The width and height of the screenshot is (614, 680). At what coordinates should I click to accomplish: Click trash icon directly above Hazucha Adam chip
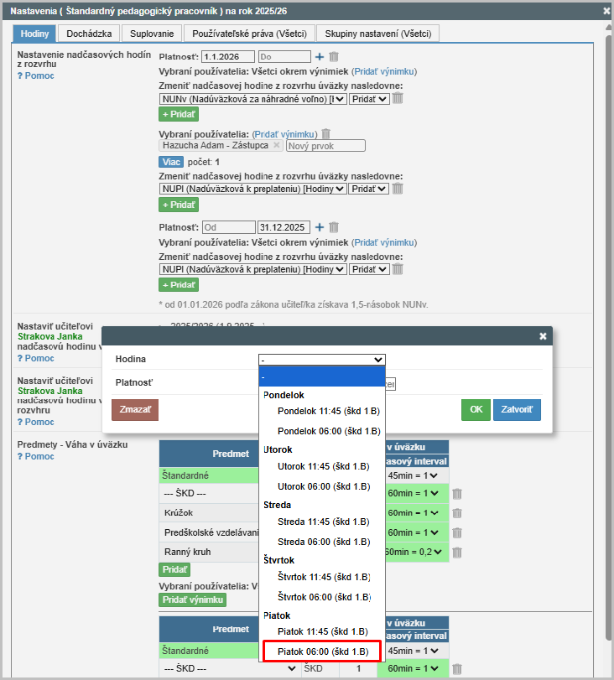click(325, 134)
